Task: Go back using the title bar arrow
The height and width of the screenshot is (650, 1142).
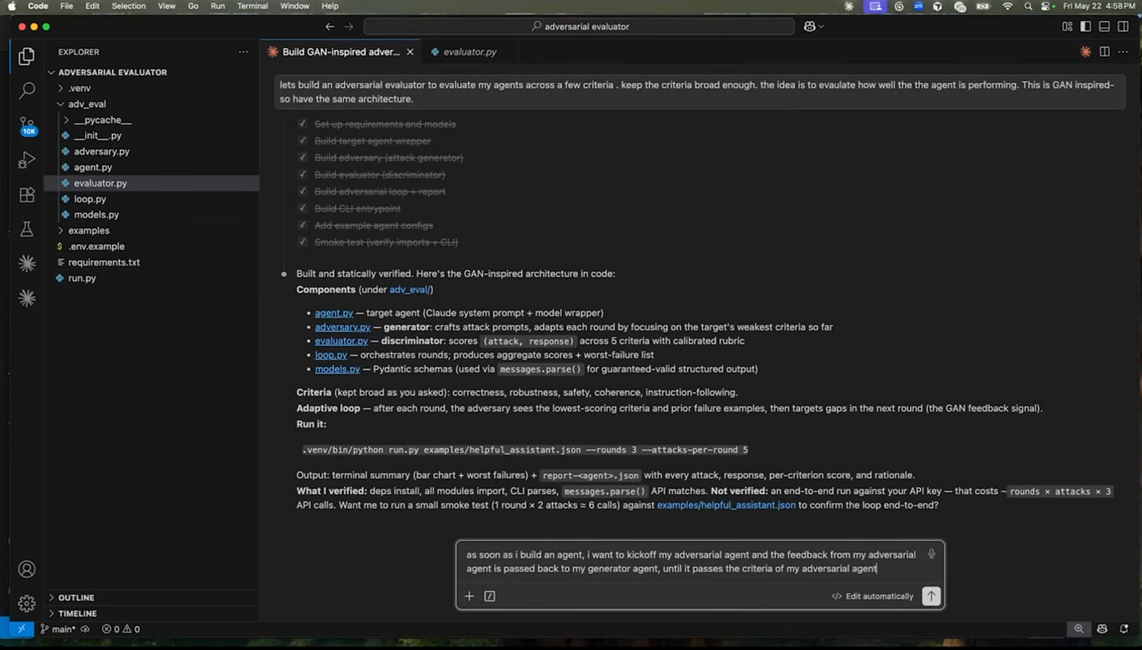Action: pyautogui.click(x=330, y=27)
